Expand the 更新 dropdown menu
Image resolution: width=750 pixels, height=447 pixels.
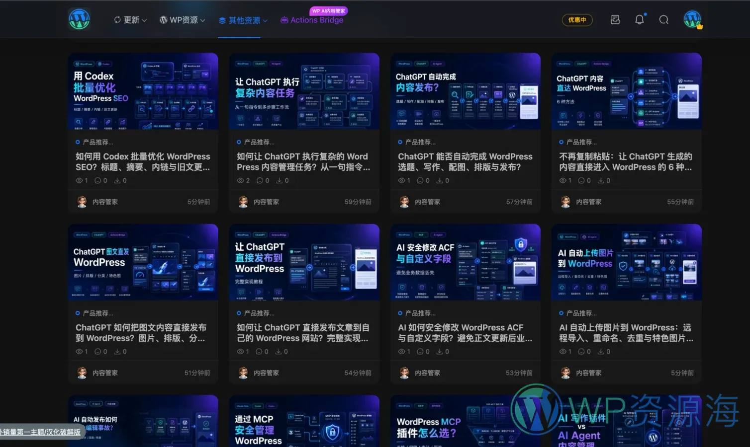tap(130, 20)
